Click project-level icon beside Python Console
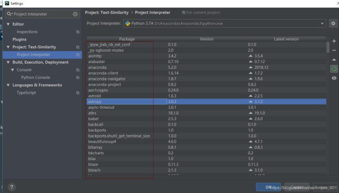The image size is (339, 193). [78, 78]
